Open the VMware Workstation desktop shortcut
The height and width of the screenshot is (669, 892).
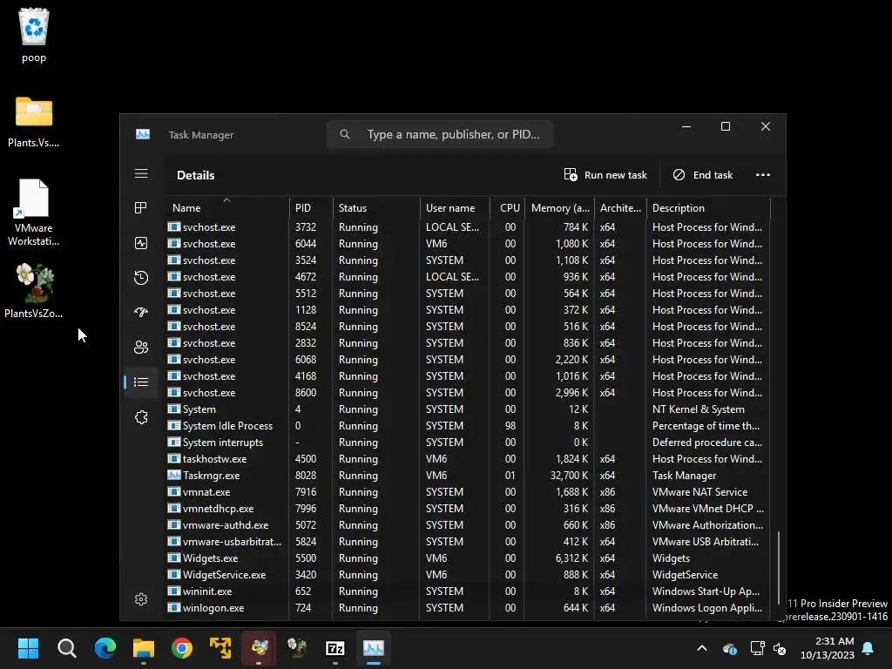pos(34,213)
